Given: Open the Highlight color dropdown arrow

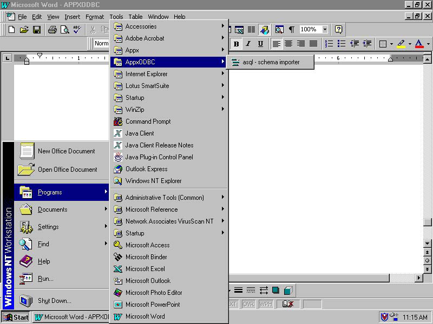Looking at the screenshot, I should [410, 44].
